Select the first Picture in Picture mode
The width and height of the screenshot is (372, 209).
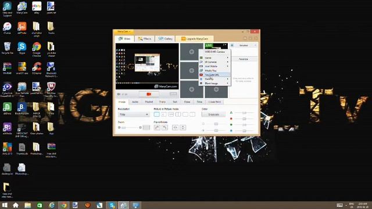pos(156,114)
